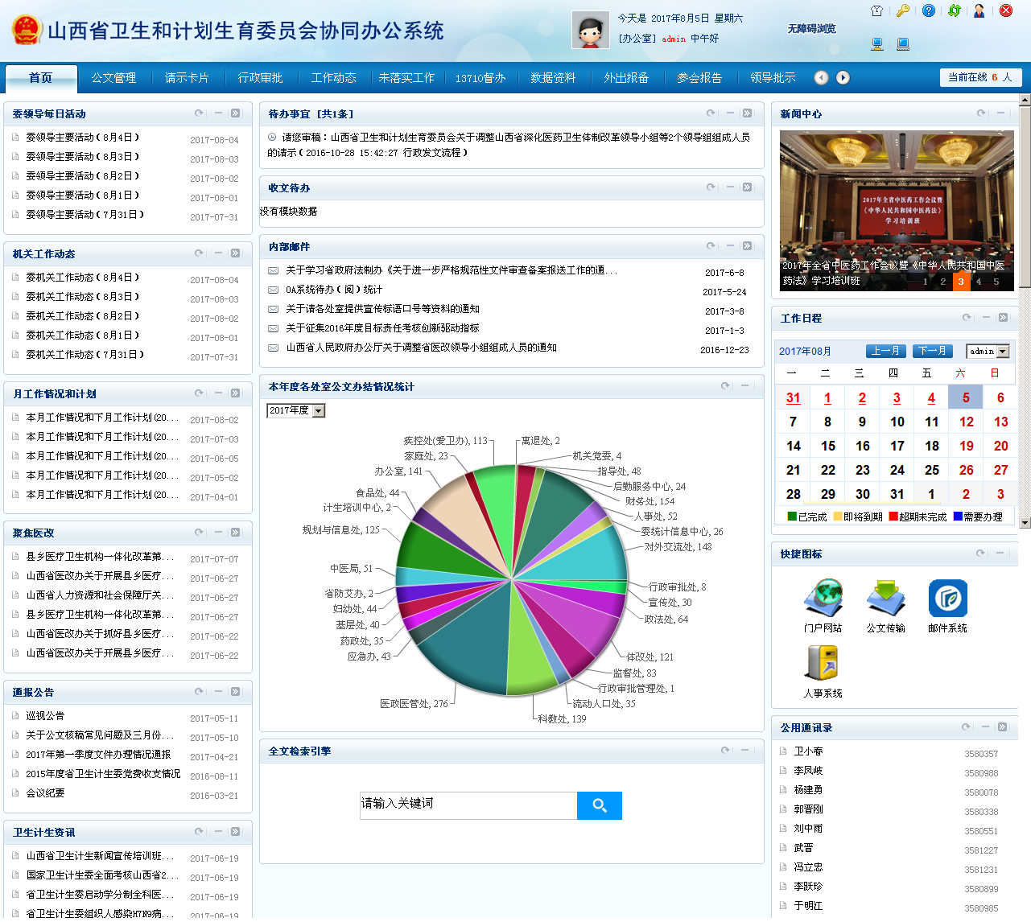Refresh the 新闻中心 panel

981,113
